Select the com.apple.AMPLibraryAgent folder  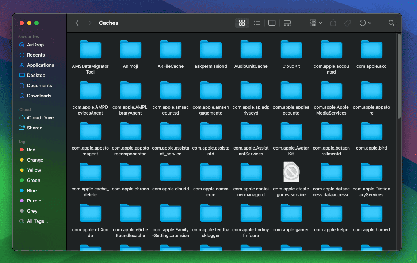[131, 90]
